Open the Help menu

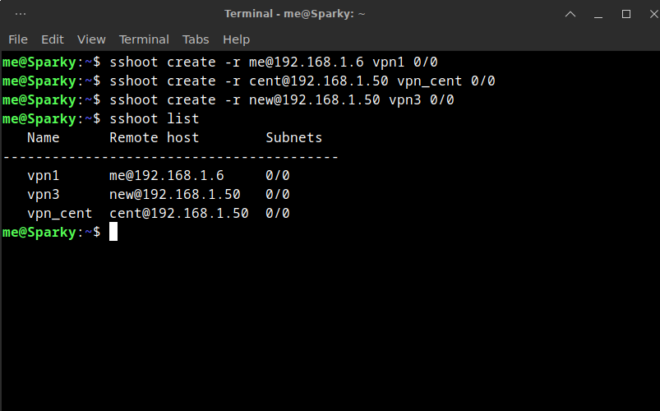coord(236,39)
